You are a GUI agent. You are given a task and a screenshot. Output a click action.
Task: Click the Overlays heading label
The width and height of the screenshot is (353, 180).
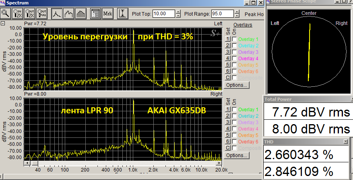tap(243, 25)
